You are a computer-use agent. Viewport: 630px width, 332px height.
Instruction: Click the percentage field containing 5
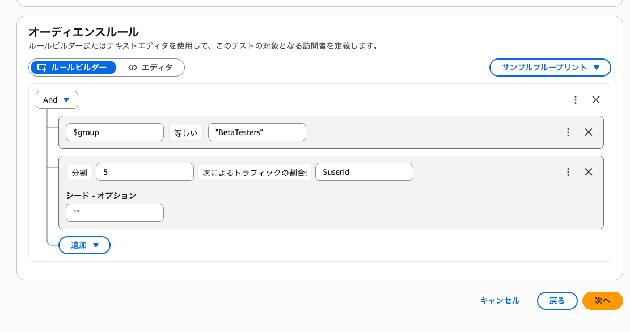(145, 172)
